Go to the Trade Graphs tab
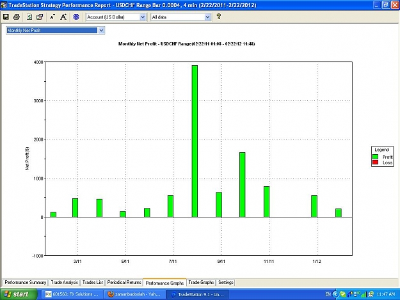The width and height of the screenshot is (400, 300). tap(201, 283)
